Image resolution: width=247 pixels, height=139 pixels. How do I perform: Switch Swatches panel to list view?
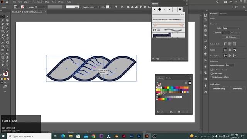(186, 83)
